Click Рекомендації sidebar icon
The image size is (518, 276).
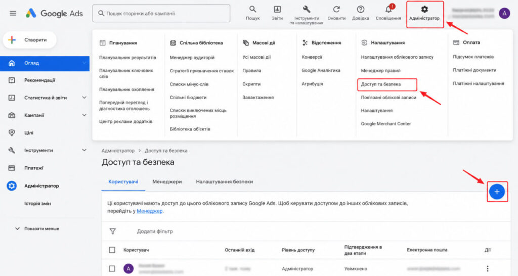tap(12, 80)
